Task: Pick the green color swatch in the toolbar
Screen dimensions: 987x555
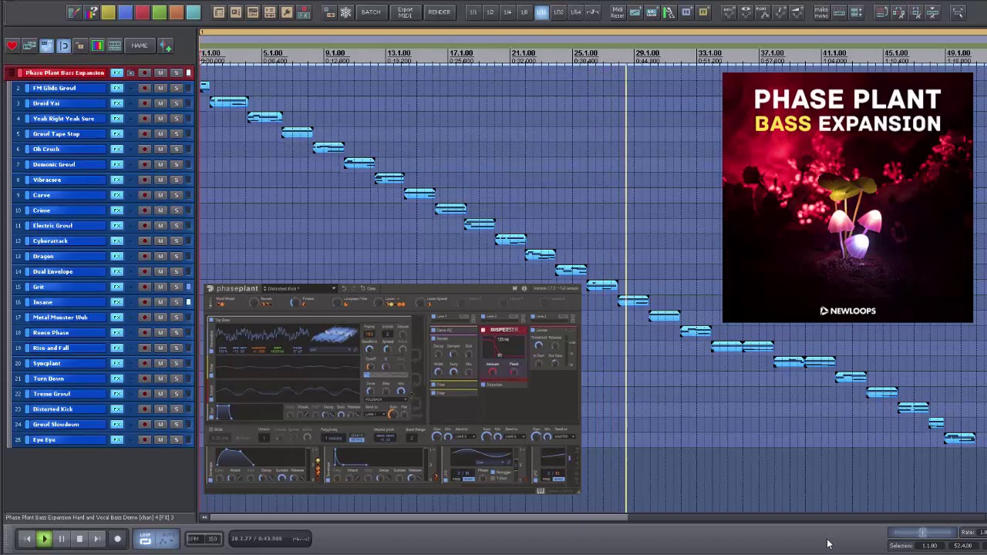Action: coord(160,12)
